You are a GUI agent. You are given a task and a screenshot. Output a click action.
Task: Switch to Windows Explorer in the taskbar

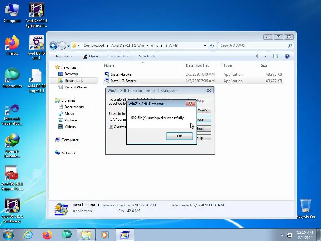[86, 235]
